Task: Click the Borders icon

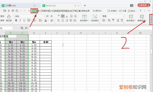Action: click(x=29, y=20)
